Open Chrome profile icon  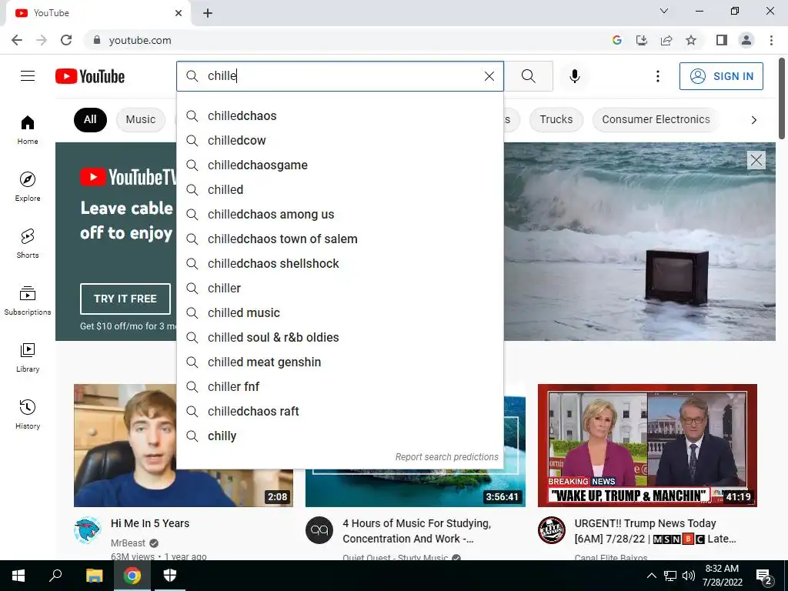746,40
